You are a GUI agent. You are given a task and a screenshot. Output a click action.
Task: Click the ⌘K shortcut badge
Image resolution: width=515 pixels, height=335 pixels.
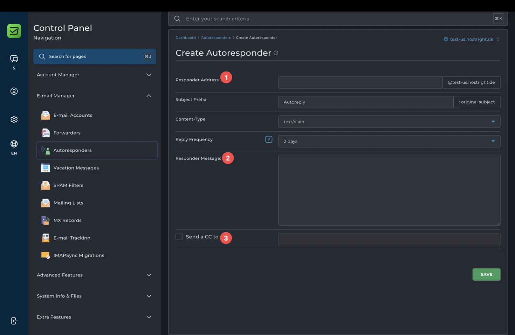coord(499,19)
